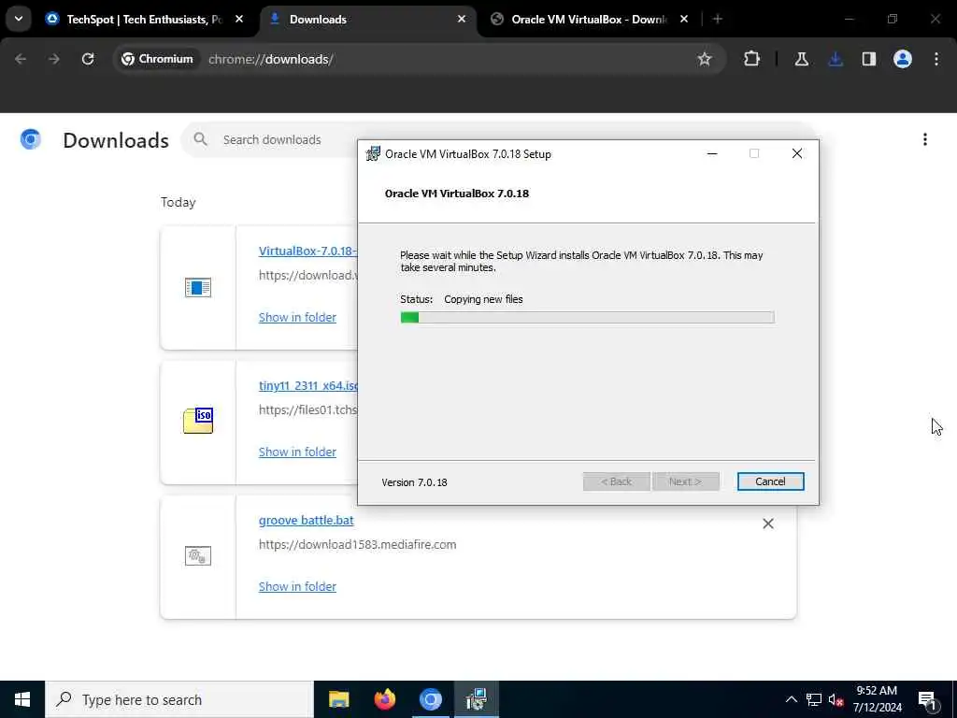Show tiny11 ISO in folder

(297, 452)
